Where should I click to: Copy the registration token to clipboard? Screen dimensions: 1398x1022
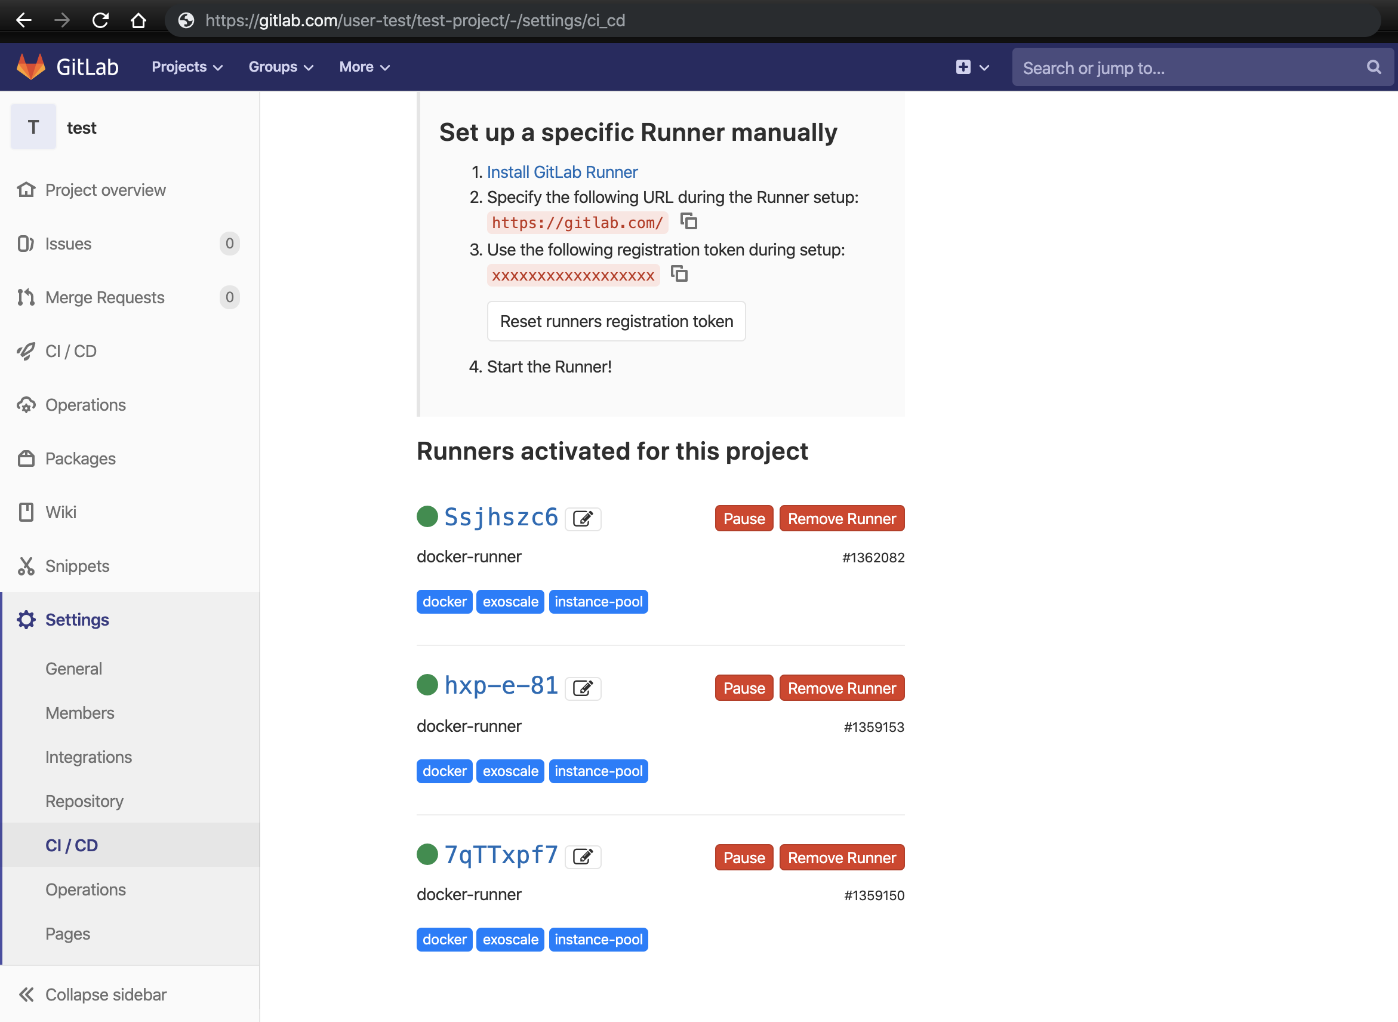(x=679, y=274)
